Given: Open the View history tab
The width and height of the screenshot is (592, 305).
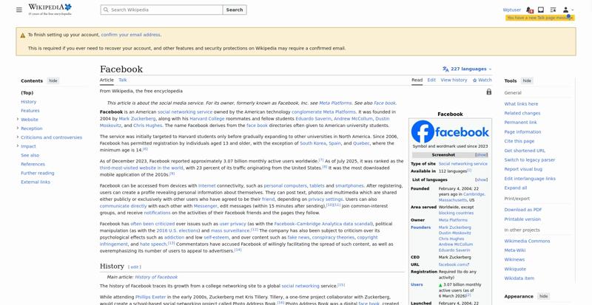Looking at the screenshot, I should click(x=454, y=80).
